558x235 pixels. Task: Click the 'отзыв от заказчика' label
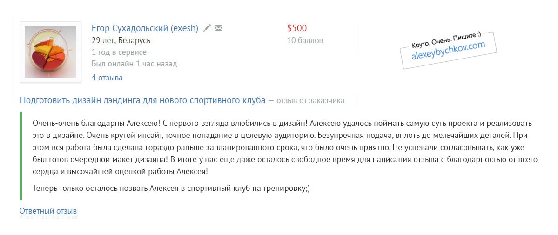coord(310,100)
